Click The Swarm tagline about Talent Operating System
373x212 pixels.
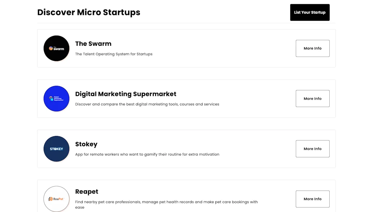tap(114, 54)
